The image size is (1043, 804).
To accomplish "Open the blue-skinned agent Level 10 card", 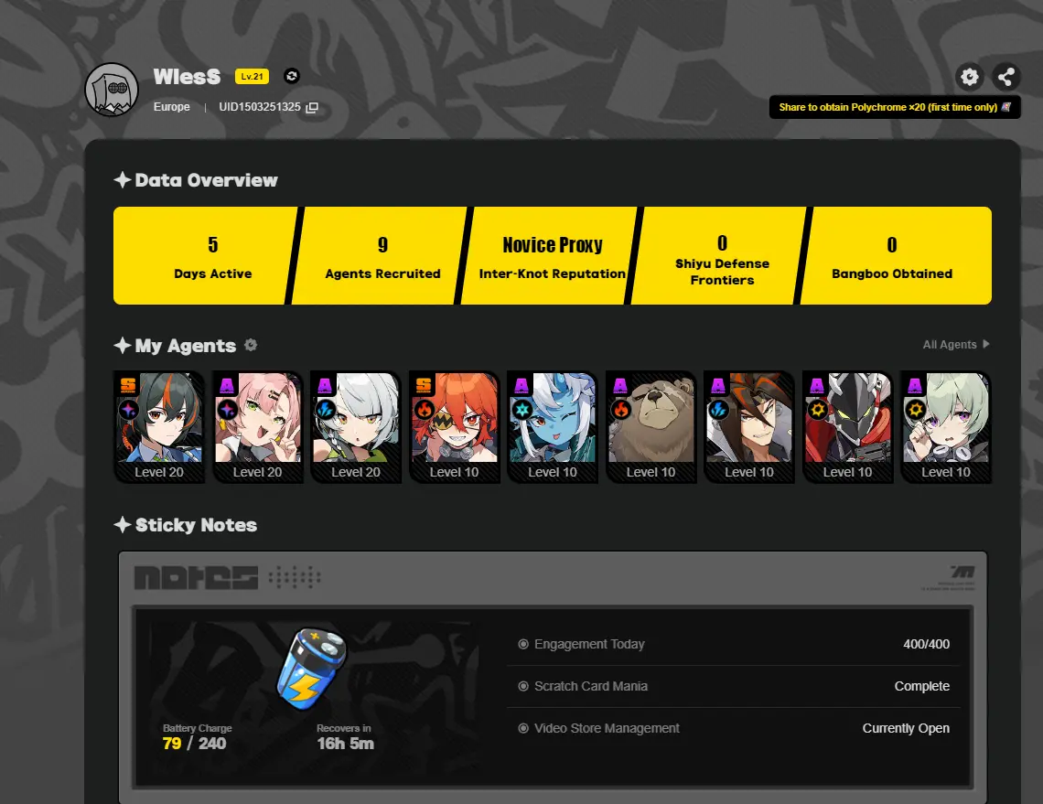I will pyautogui.click(x=553, y=426).
